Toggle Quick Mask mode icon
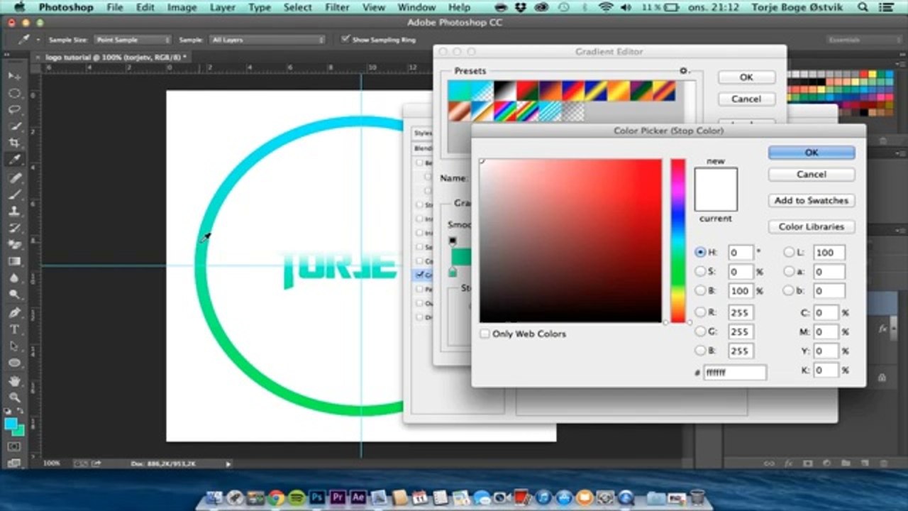This screenshot has height=511, width=908. pyautogui.click(x=14, y=446)
